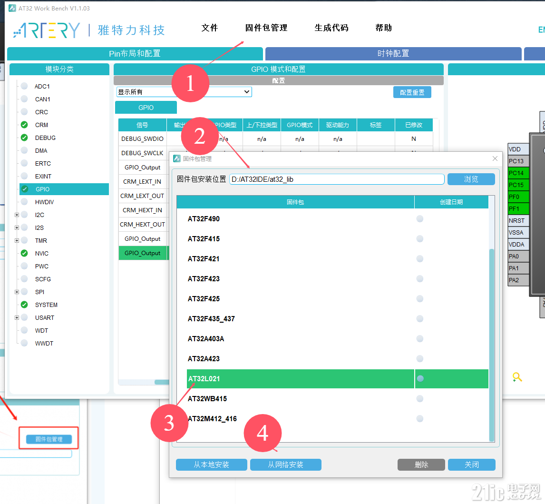Click the 配置重置 button
The height and width of the screenshot is (504, 545).
(x=412, y=92)
